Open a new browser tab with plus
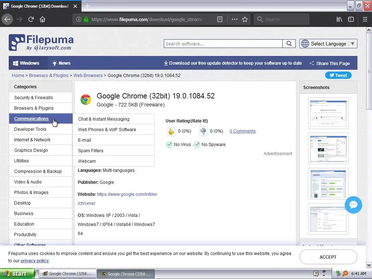372x279 pixels. 88,6
